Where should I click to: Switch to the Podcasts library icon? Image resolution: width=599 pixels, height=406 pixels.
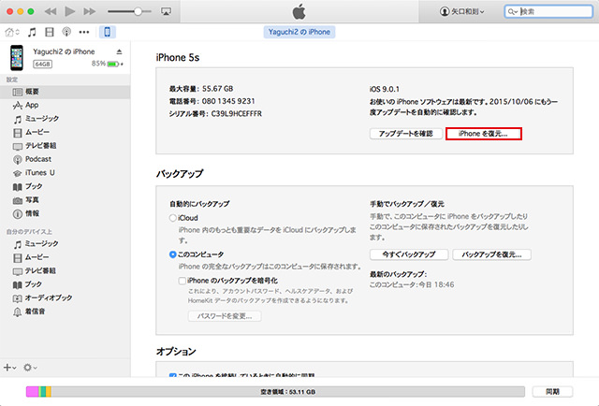click(66, 32)
